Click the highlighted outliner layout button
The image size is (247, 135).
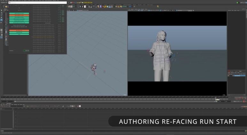pyautogui.click(x=1, y=37)
